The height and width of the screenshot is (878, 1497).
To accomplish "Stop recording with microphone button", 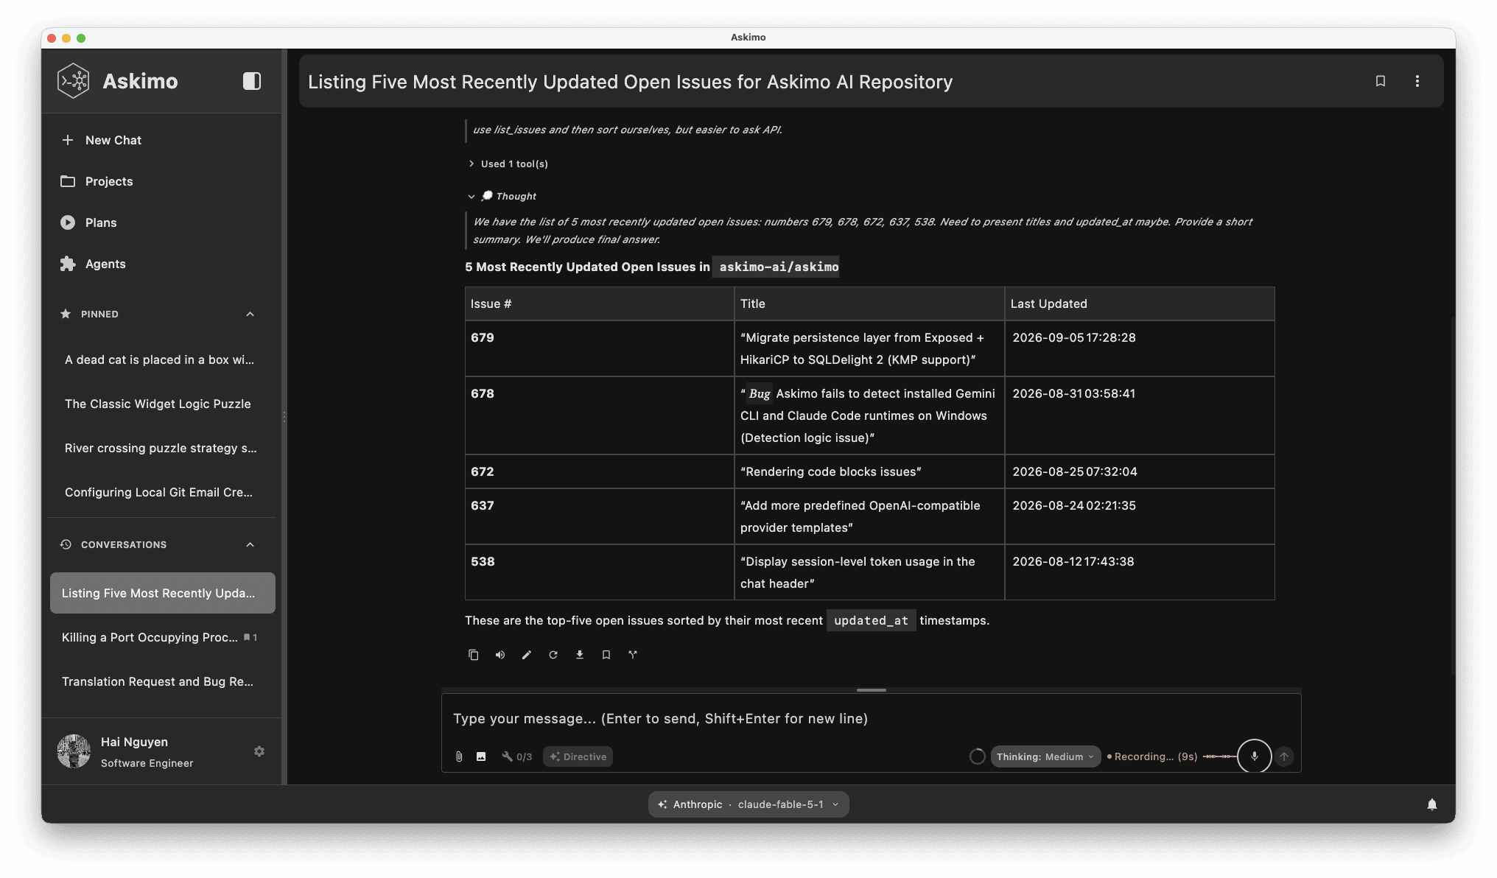I will pos(1254,756).
